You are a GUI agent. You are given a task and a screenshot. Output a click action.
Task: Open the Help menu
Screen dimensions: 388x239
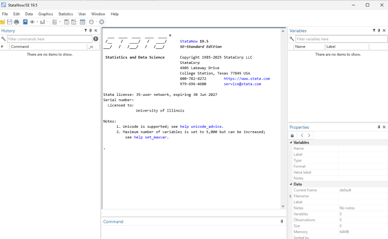coord(115,14)
